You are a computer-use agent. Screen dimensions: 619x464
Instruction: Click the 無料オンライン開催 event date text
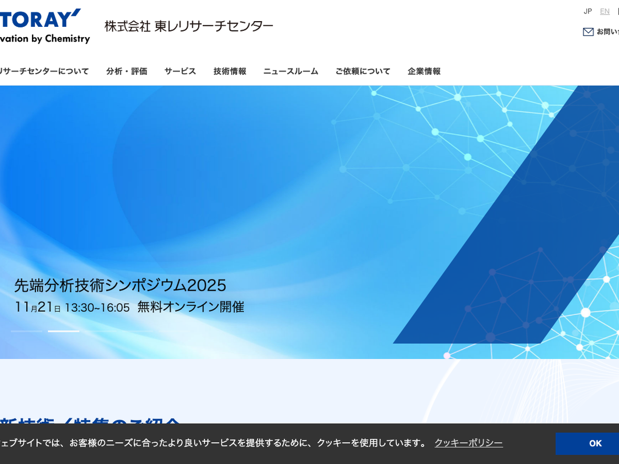click(x=190, y=307)
